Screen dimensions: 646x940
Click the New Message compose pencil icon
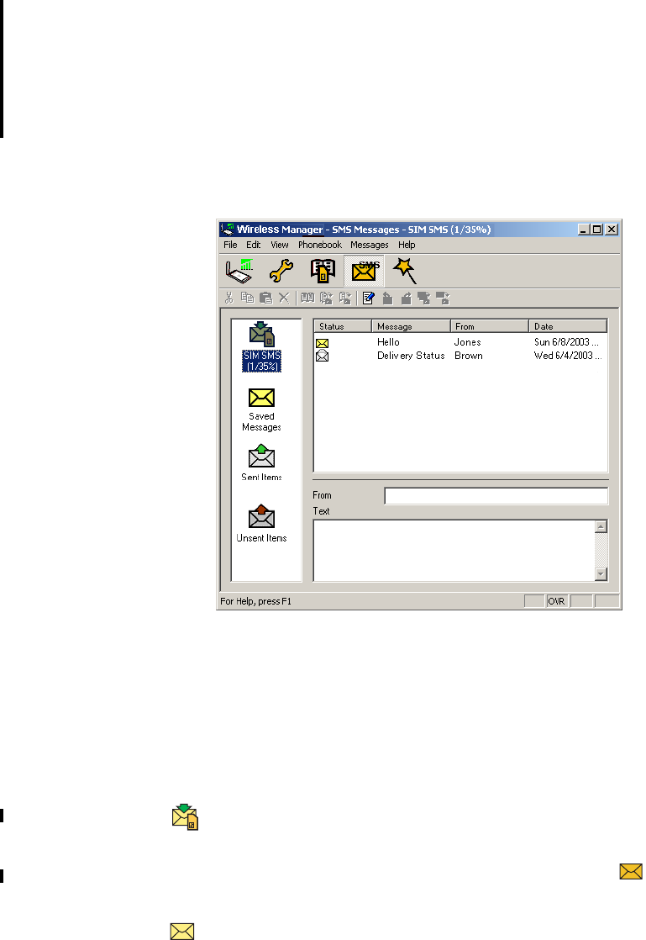(369, 298)
